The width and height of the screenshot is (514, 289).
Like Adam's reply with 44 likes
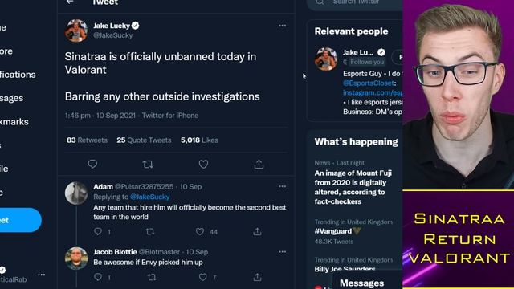[x=200, y=232]
